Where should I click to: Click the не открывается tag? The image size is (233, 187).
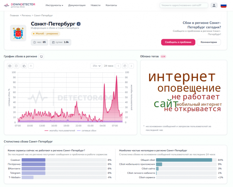tap(192, 109)
